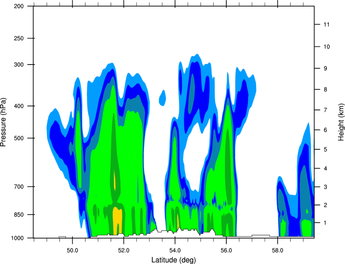
Task: Click the 300 pressure tick label
Action: (x=19, y=65)
